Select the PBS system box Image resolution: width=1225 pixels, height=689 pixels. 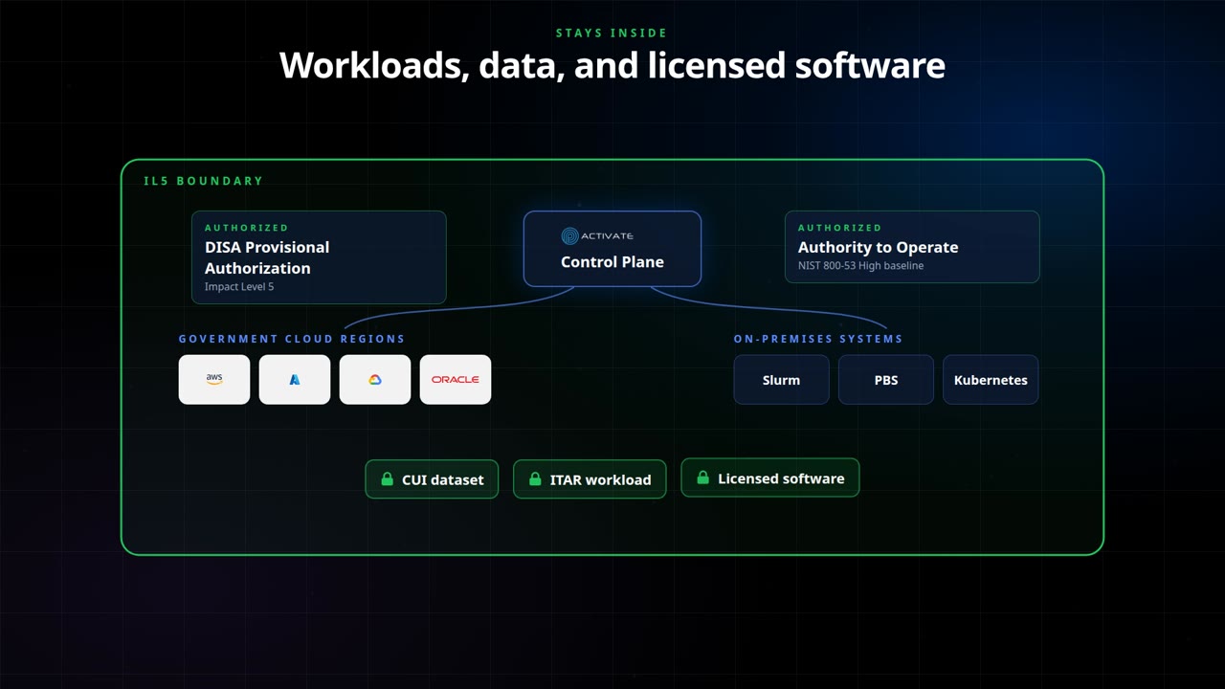pos(886,380)
